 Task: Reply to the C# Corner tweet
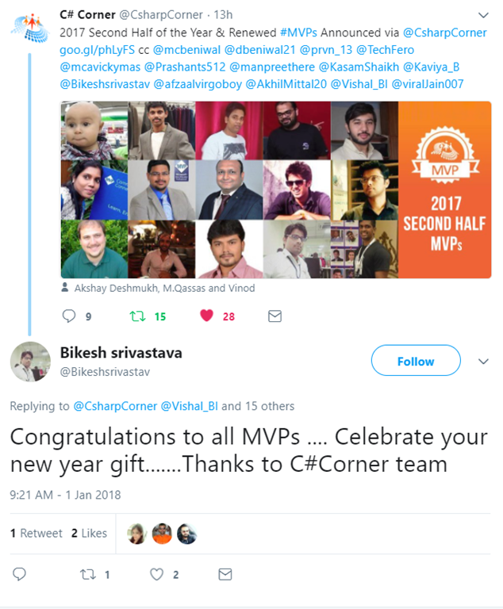67,316
